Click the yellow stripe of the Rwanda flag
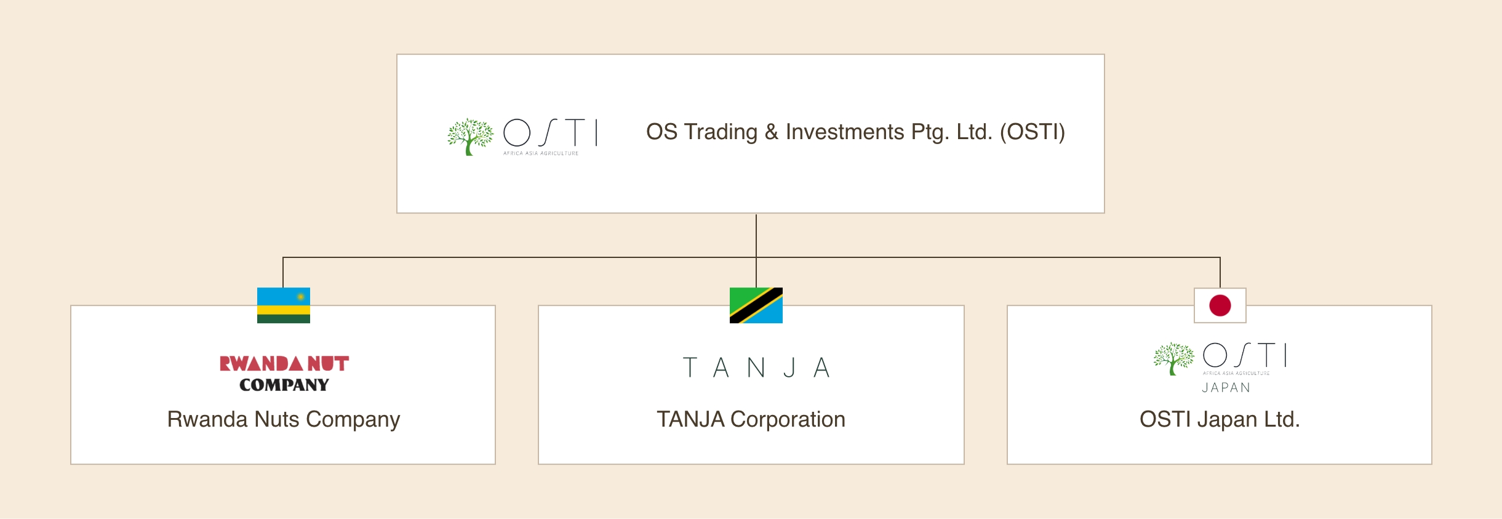This screenshot has height=519, width=1502. click(x=284, y=310)
